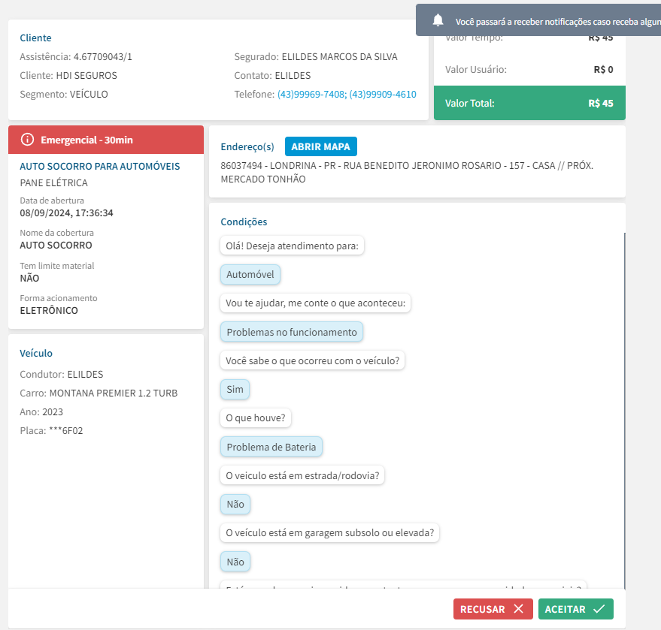Viewport: 661px width, 630px height.
Task: Select the Problemas no funcionamento bubble
Action: point(292,332)
